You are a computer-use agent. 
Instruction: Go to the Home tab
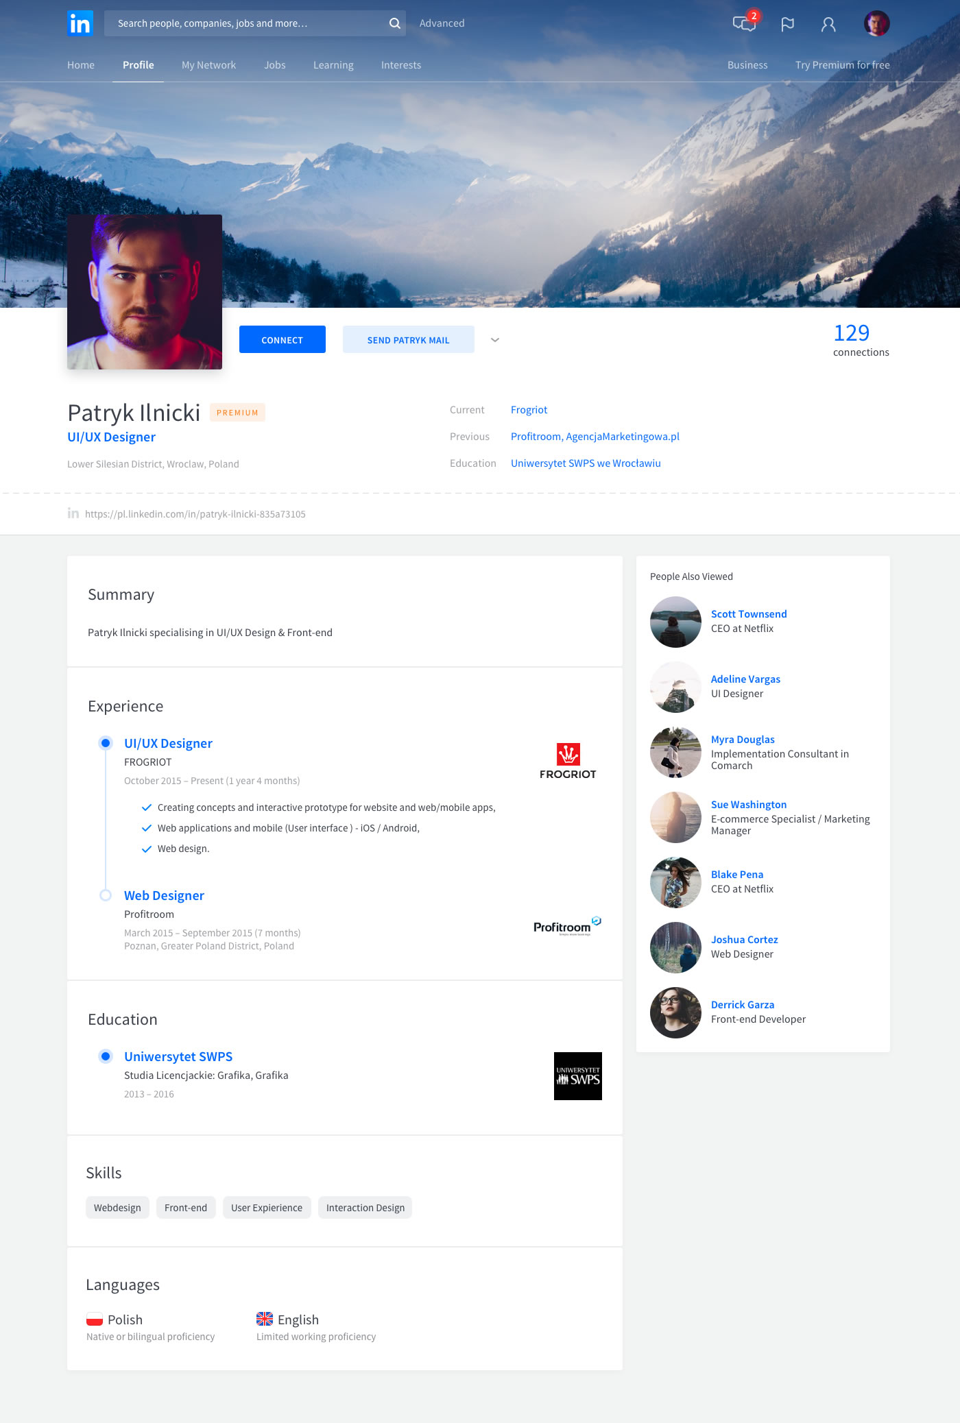81,65
